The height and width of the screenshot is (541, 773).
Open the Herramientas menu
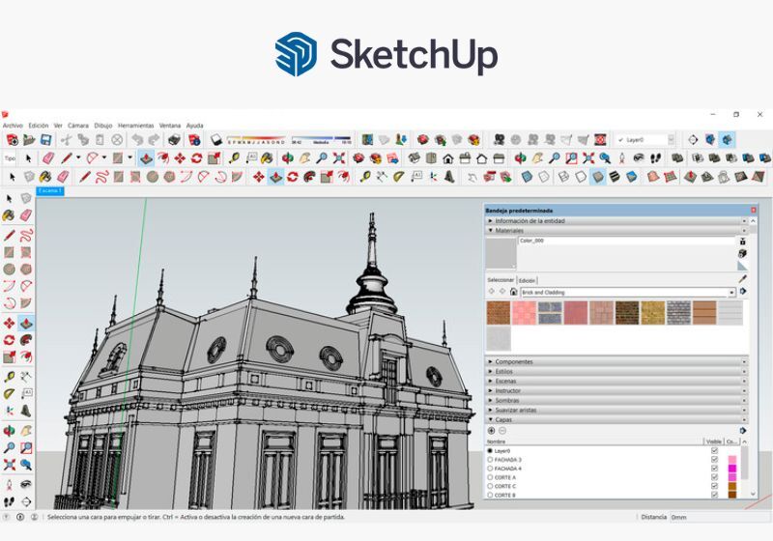click(x=135, y=126)
